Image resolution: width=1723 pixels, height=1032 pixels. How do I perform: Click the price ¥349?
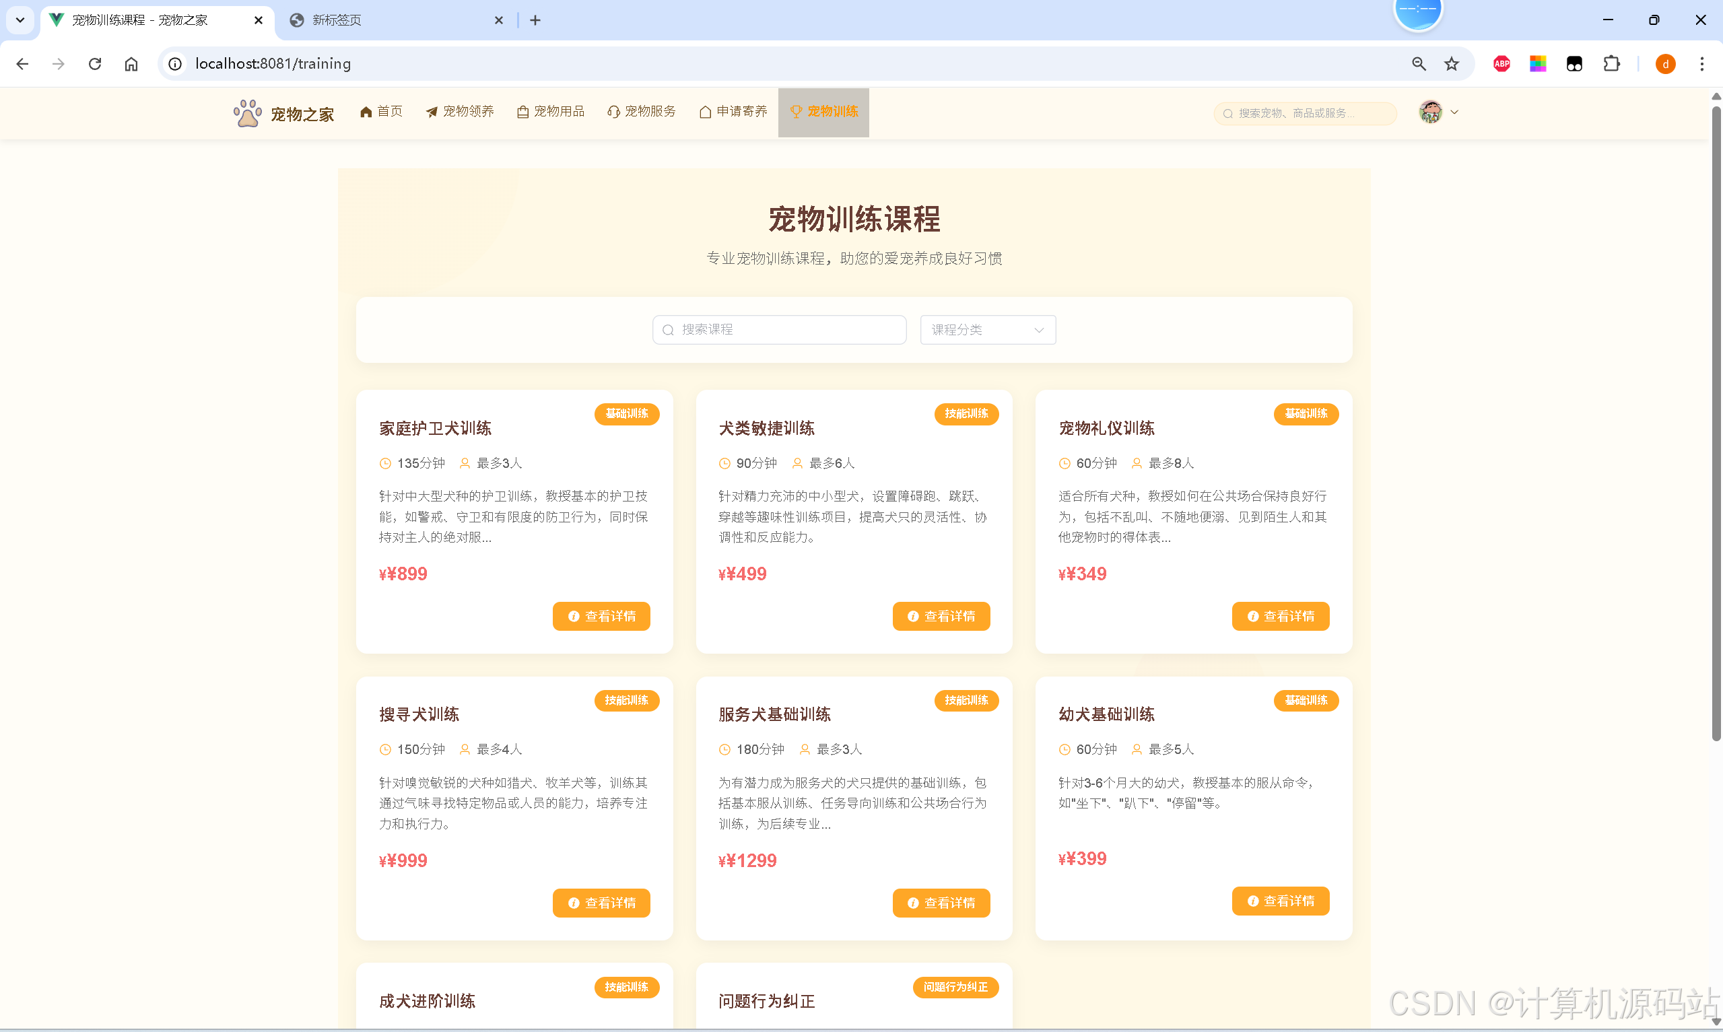click(x=1082, y=574)
